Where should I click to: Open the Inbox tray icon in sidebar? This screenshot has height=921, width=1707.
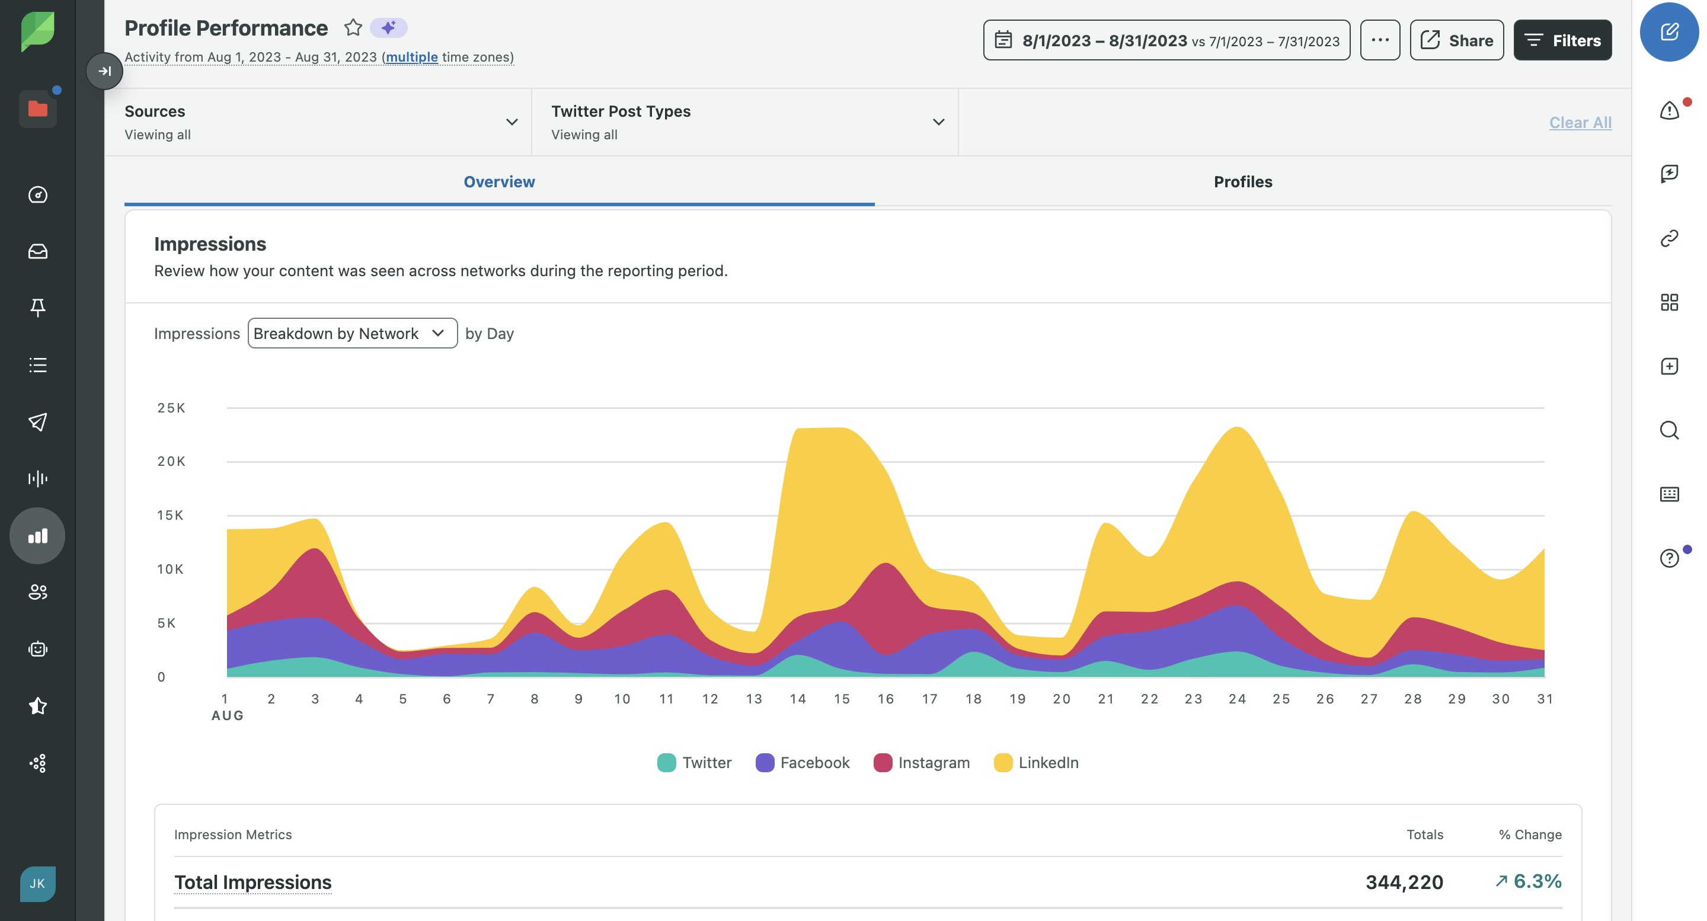point(38,251)
